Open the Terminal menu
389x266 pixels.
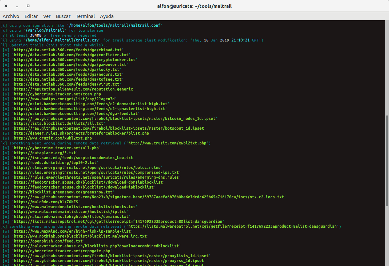tap(85, 16)
